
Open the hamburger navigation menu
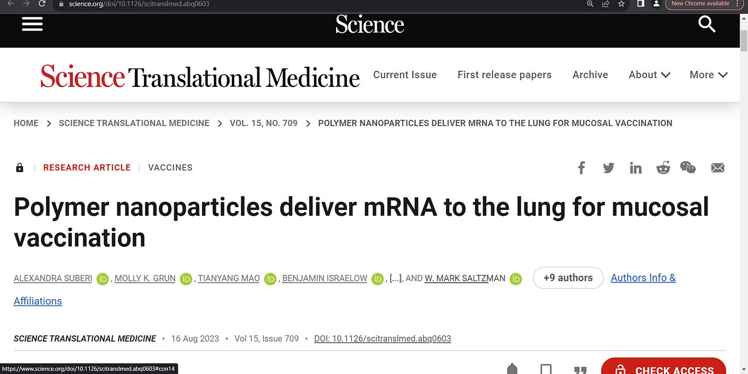coord(32,24)
